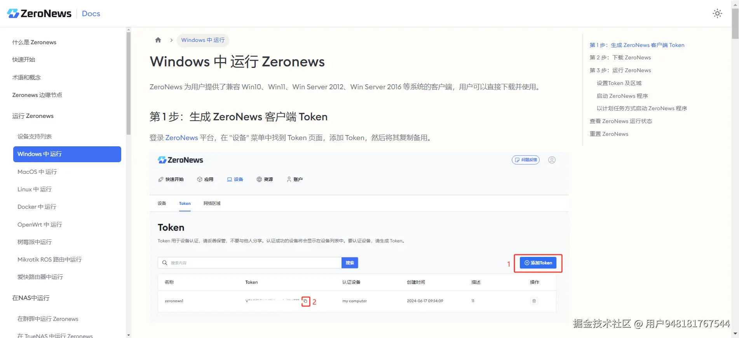Click 'zeronews1' name cell
This screenshot has height=338, width=739.
pyautogui.click(x=174, y=301)
